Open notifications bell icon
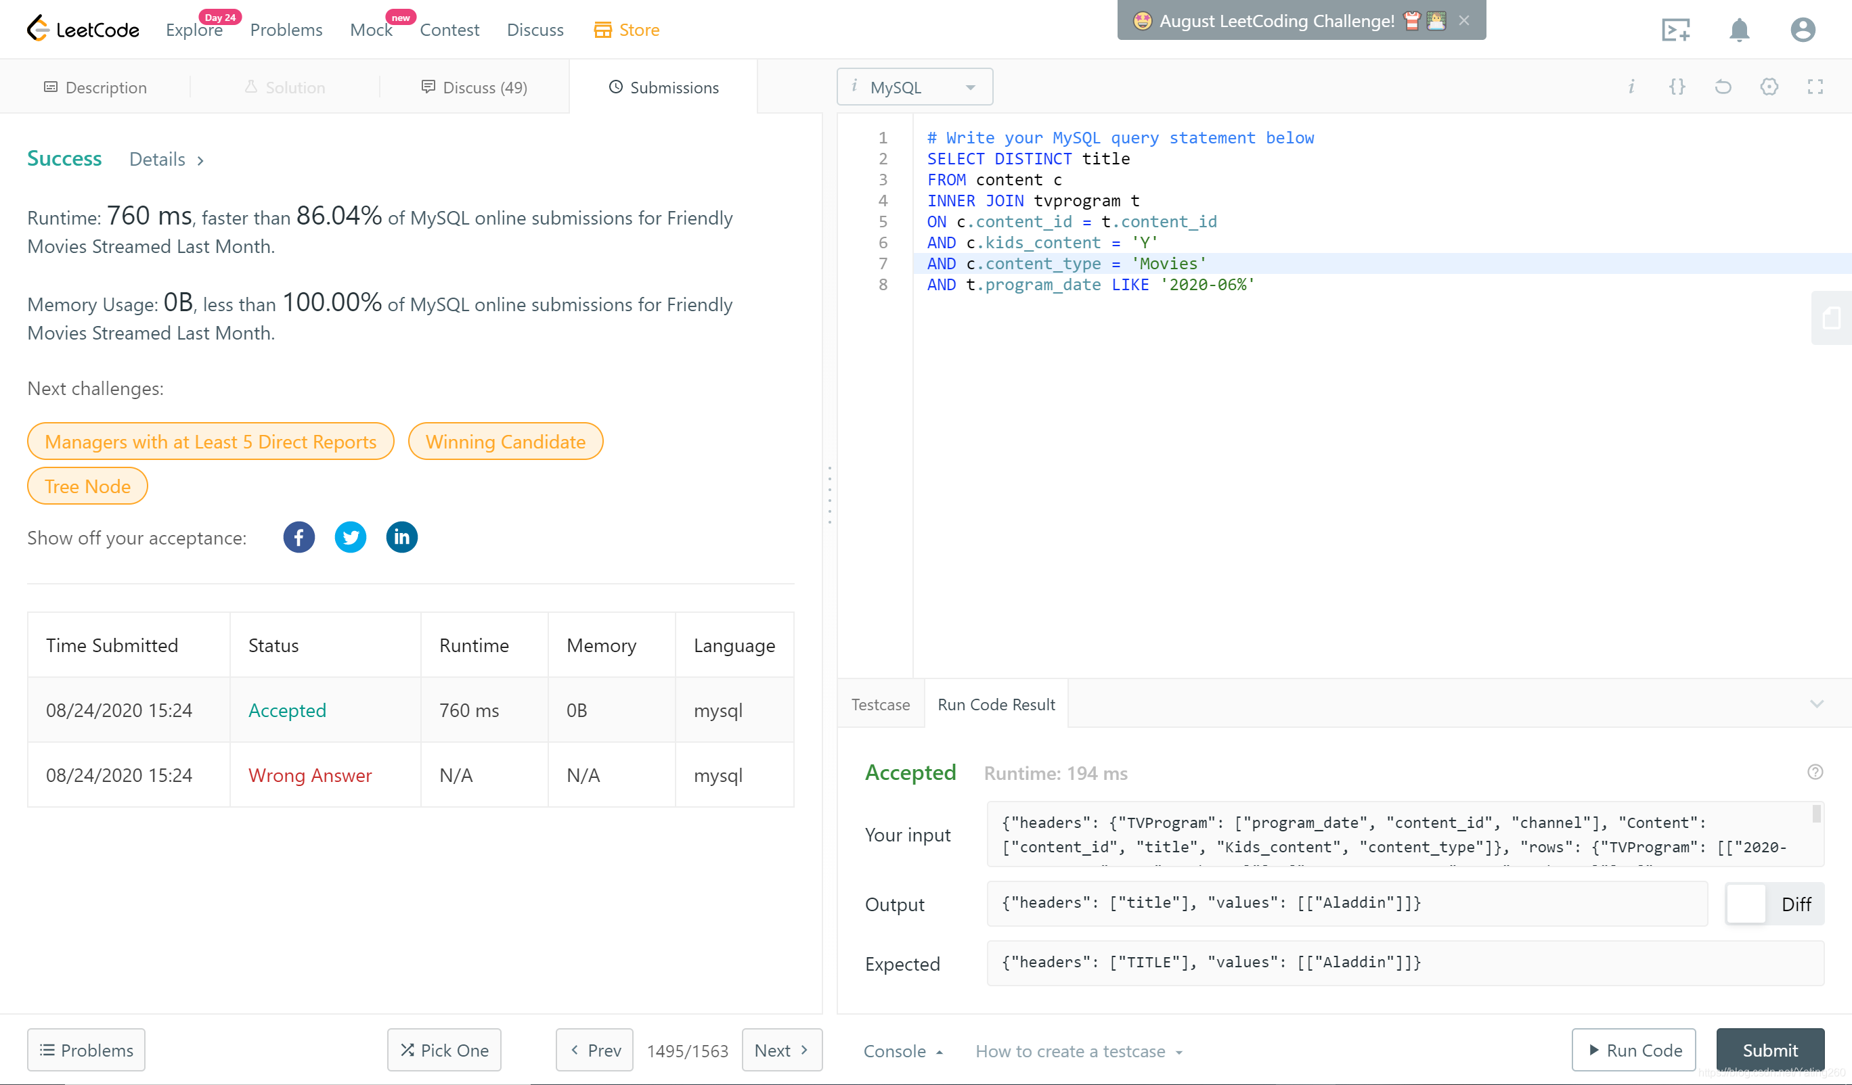The image size is (1852, 1085). [1739, 30]
